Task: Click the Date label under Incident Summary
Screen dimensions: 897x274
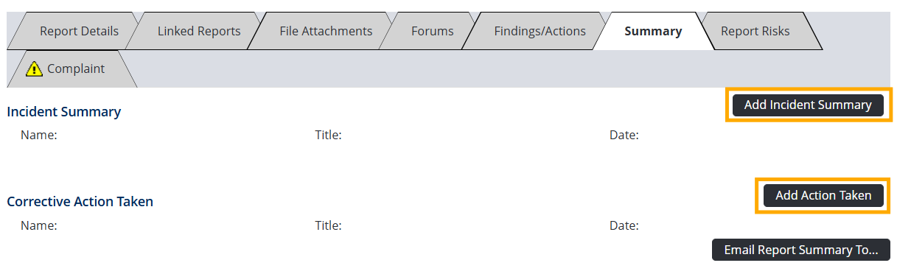Action: pos(624,135)
